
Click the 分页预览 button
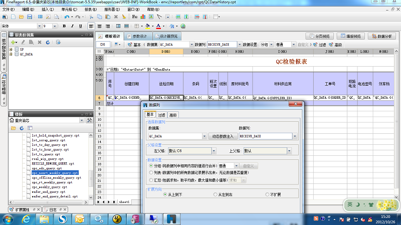coord(319,36)
